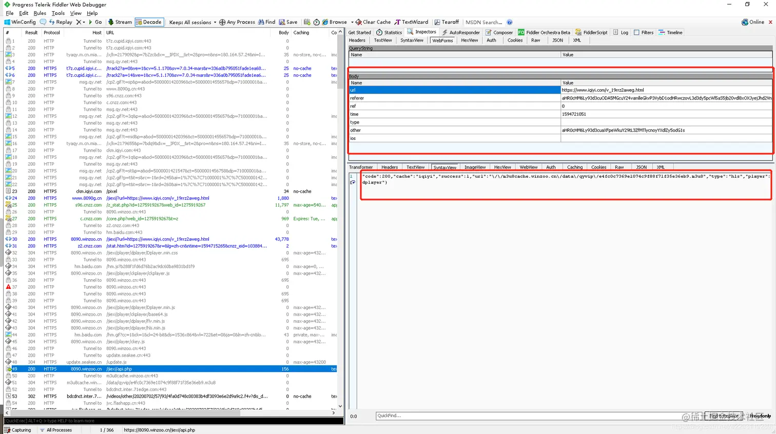Open the View menu

(75, 13)
